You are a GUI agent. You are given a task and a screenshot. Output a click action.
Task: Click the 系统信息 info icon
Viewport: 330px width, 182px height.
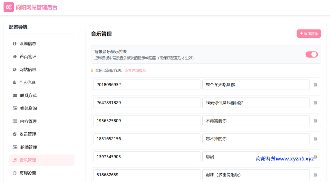(15, 43)
